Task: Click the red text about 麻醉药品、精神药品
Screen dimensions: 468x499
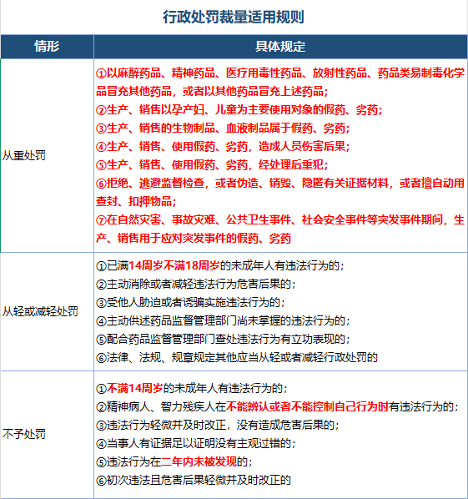Action: [280, 82]
